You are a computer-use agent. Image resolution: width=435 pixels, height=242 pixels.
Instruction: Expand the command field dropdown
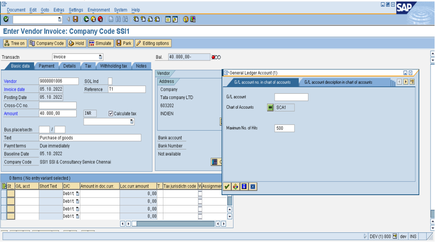60,19
